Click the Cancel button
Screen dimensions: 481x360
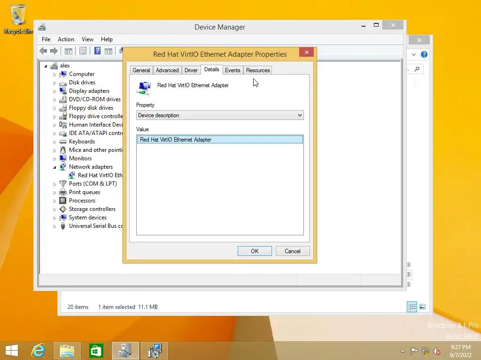point(293,251)
